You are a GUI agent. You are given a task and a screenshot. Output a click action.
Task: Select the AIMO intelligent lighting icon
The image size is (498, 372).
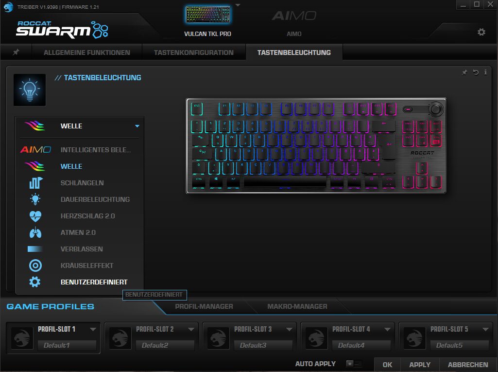click(35, 150)
